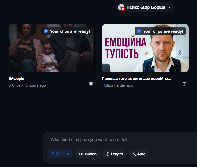Click the translate icon on Auto chip
Viewport: 197px width, 167px height.
134,154
